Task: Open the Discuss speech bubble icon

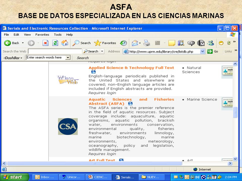Action: click(x=191, y=43)
